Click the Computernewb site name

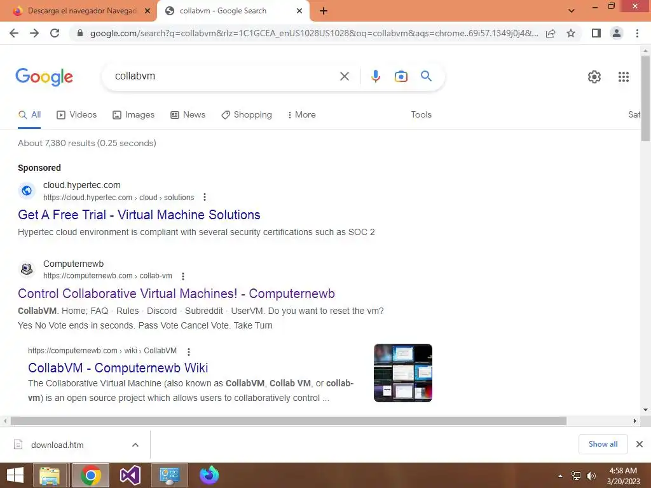pos(74,264)
